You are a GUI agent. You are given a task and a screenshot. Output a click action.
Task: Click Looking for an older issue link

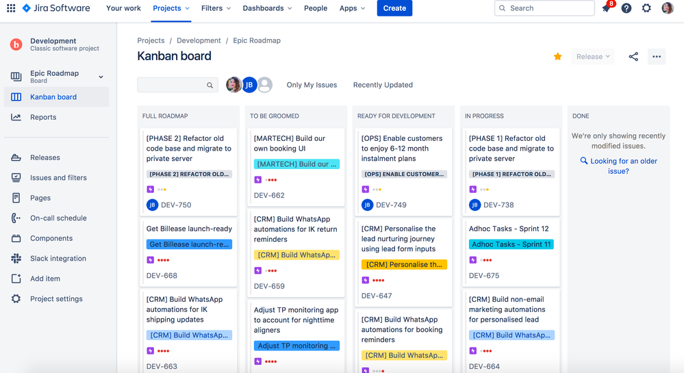coord(618,166)
